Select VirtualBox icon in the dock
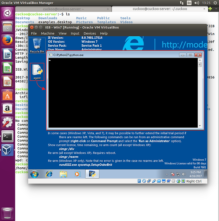Viewport: 219px width, 221px height. (x=7, y=150)
